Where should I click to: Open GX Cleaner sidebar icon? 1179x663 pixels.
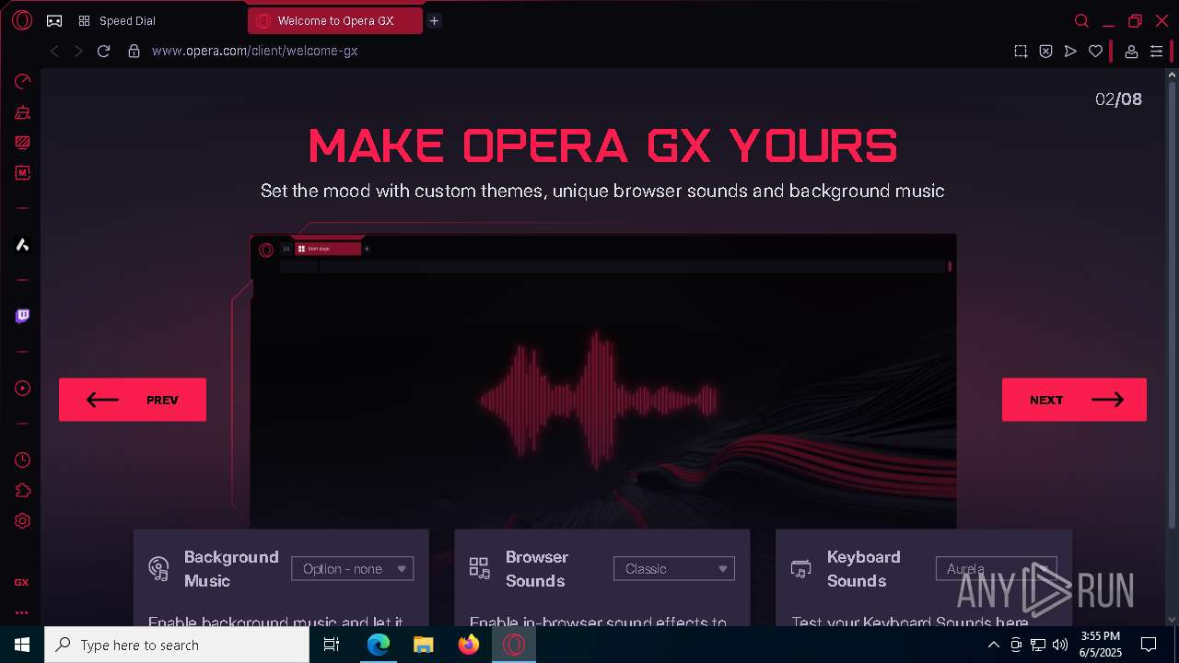coord(22,112)
